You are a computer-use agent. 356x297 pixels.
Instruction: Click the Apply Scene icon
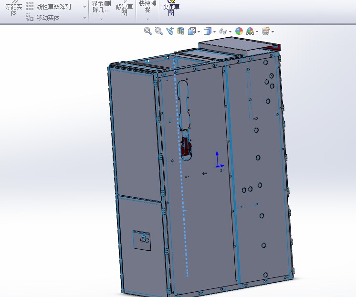tap(250, 31)
